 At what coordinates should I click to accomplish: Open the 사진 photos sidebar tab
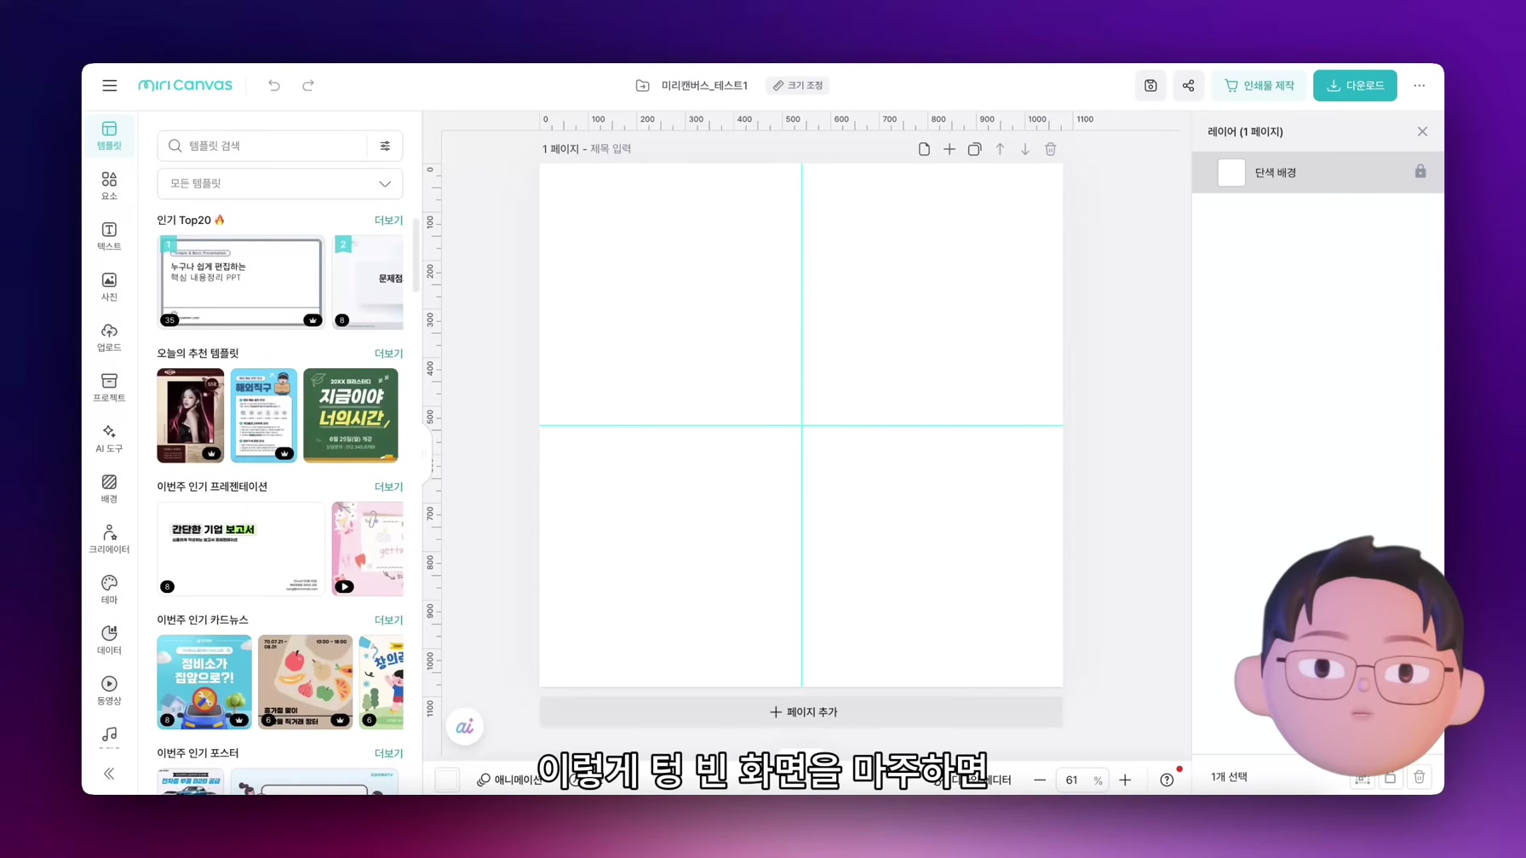pyautogui.click(x=109, y=286)
